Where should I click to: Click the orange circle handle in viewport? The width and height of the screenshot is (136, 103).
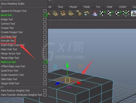pos(80,66)
